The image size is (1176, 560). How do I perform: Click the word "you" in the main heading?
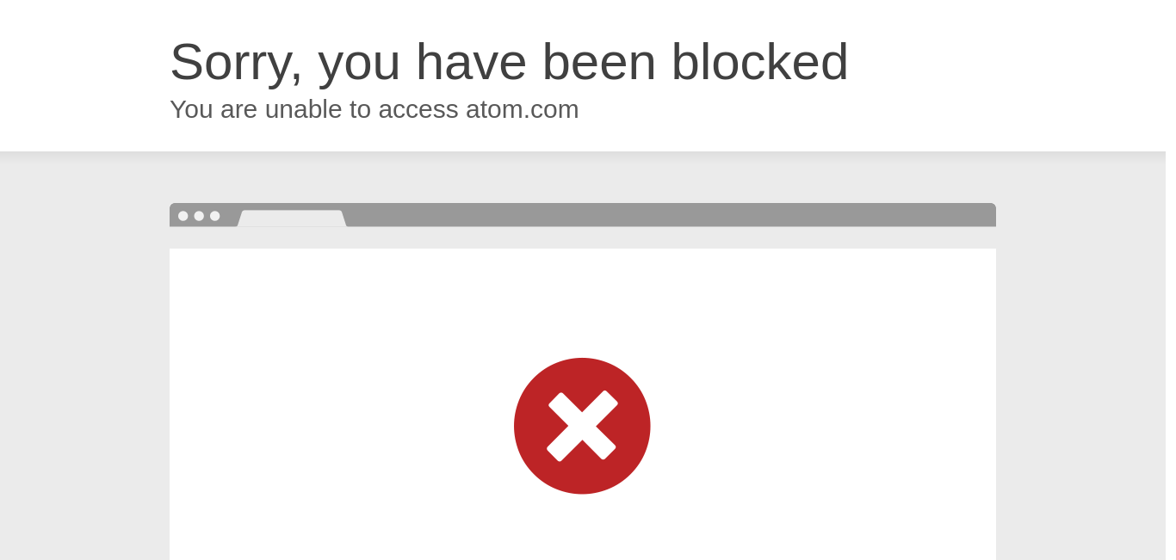point(359,62)
